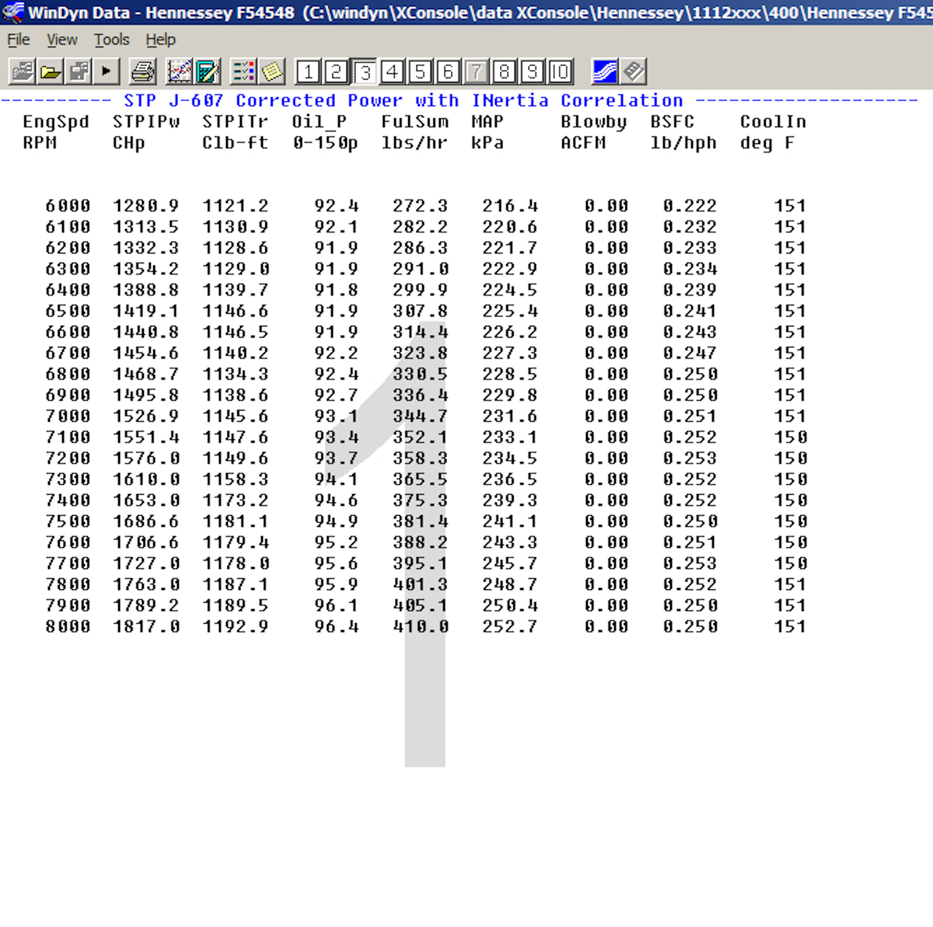Click the grayed page 7 button
This screenshot has width=933, height=927.
pos(476,72)
